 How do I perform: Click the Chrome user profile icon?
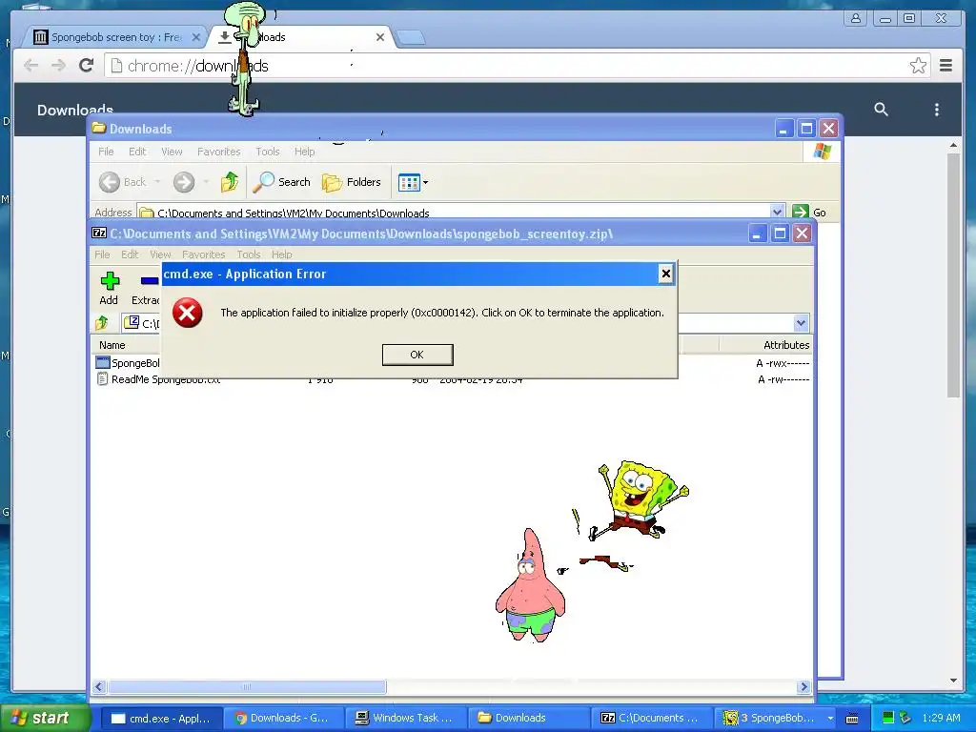[x=855, y=18]
